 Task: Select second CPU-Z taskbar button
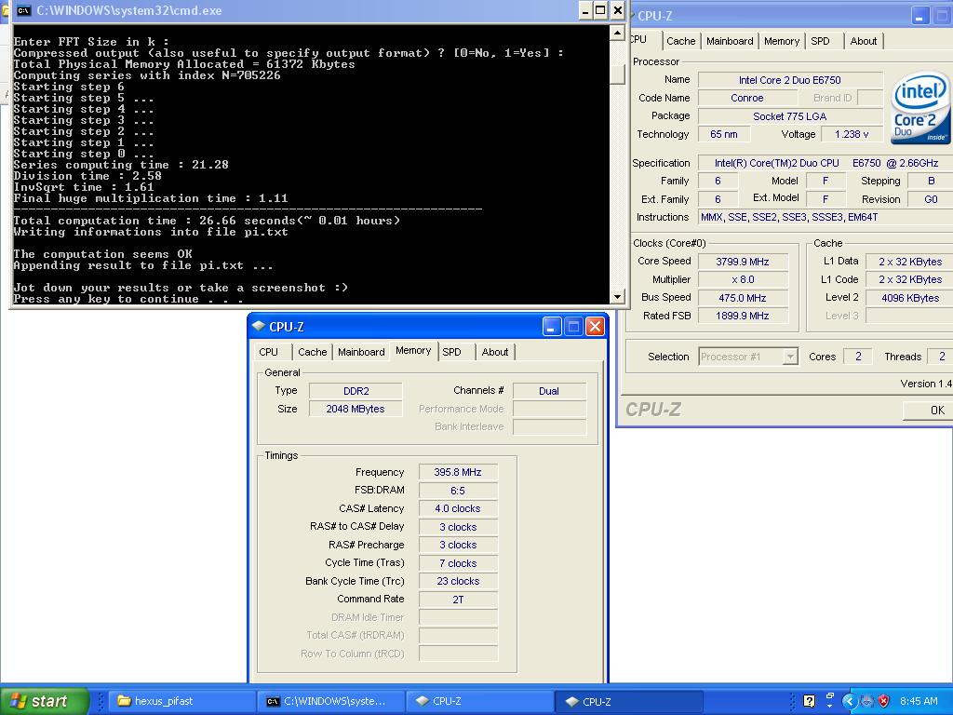pyautogui.click(x=629, y=701)
